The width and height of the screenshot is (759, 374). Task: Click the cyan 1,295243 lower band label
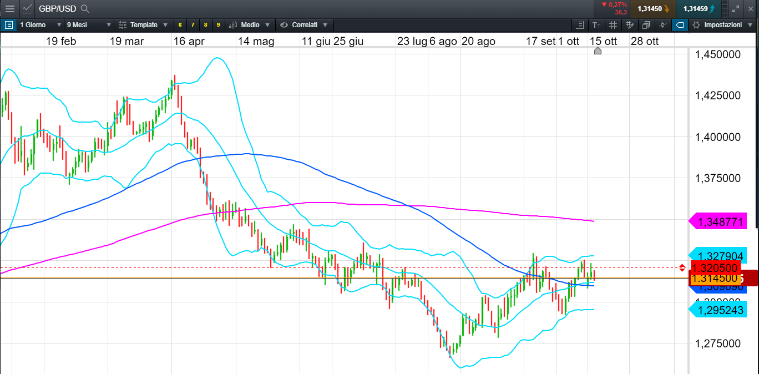[x=718, y=310]
